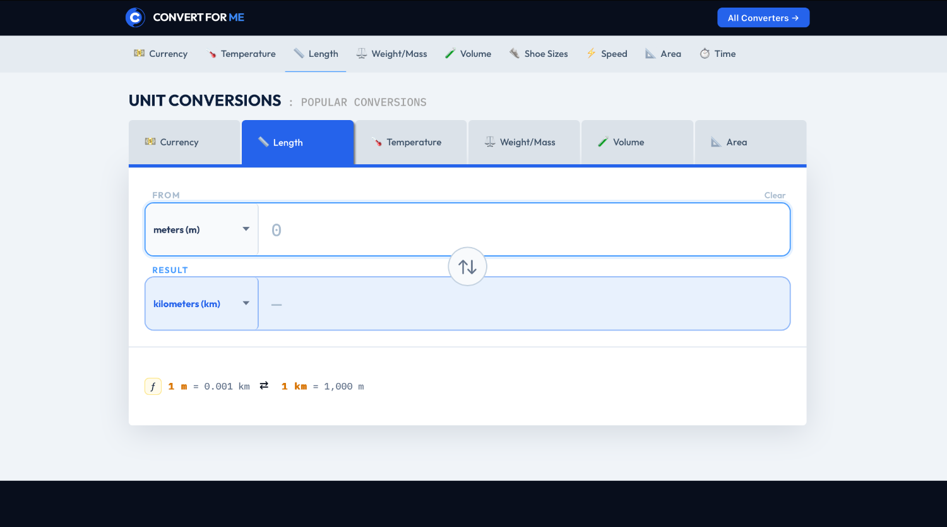Screen dimensions: 947x527
Task: Click the swap units arrows button
Action: [467, 267]
